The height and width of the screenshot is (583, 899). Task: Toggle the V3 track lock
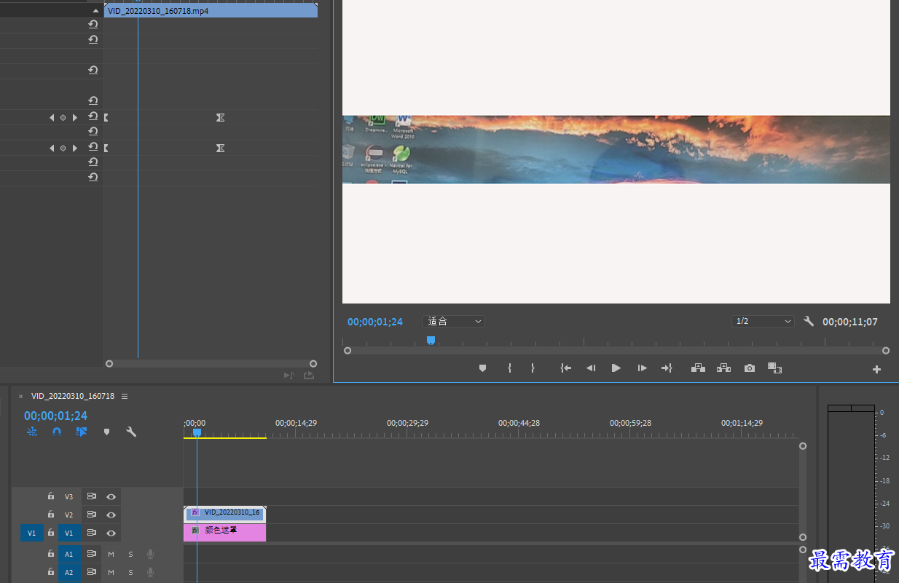click(x=51, y=496)
